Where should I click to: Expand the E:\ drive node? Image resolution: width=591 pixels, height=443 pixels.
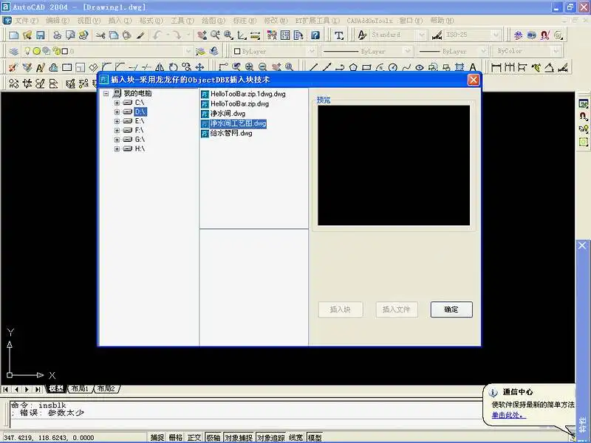tap(117, 121)
